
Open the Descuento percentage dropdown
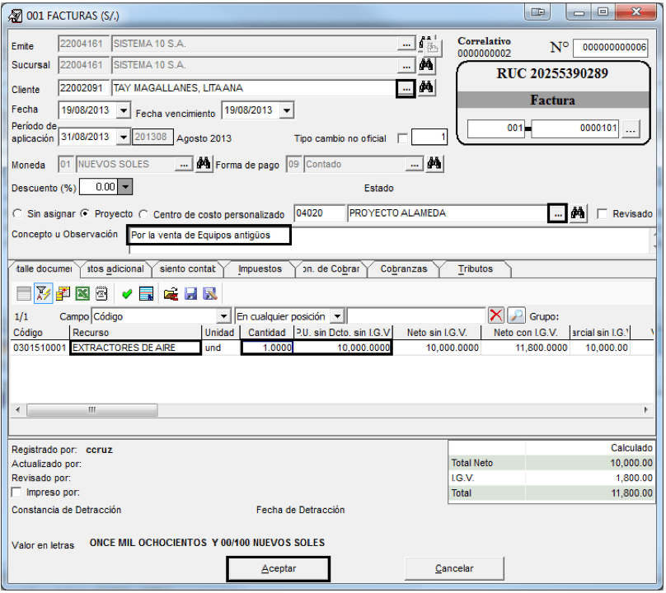point(125,187)
